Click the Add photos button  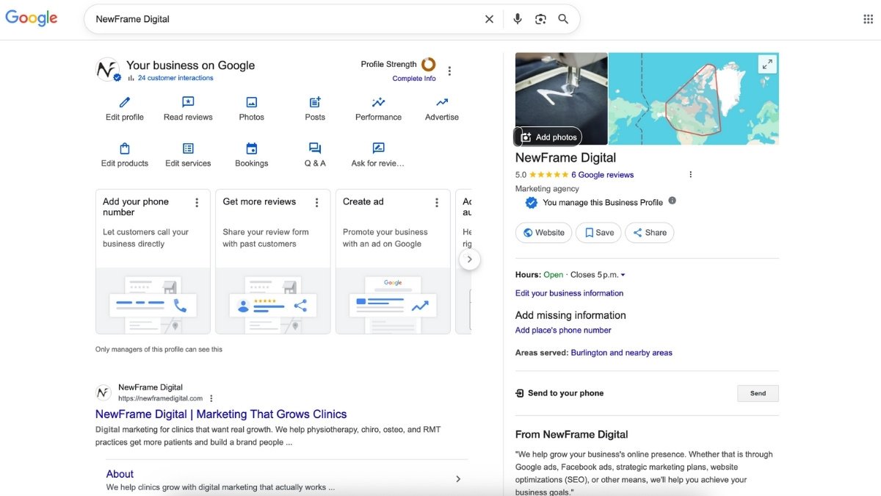click(x=548, y=137)
